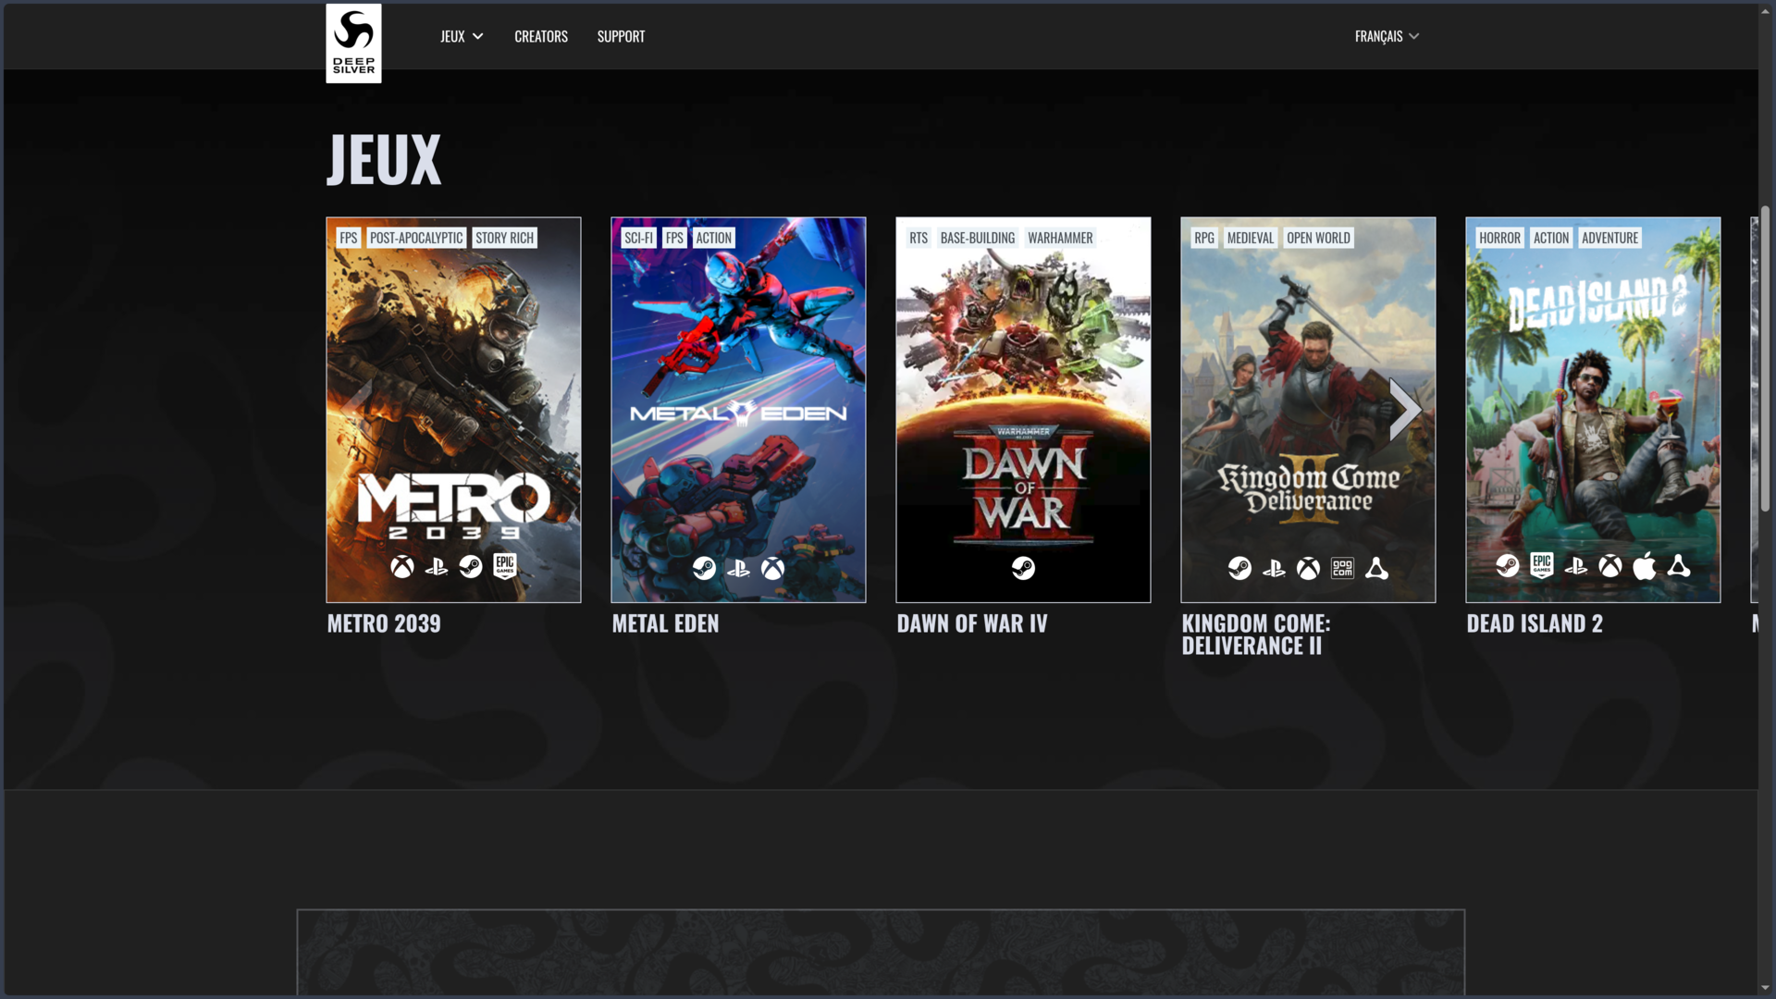
Task: Click the Steam icon on Metal Eden
Action: click(x=704, y=568)
